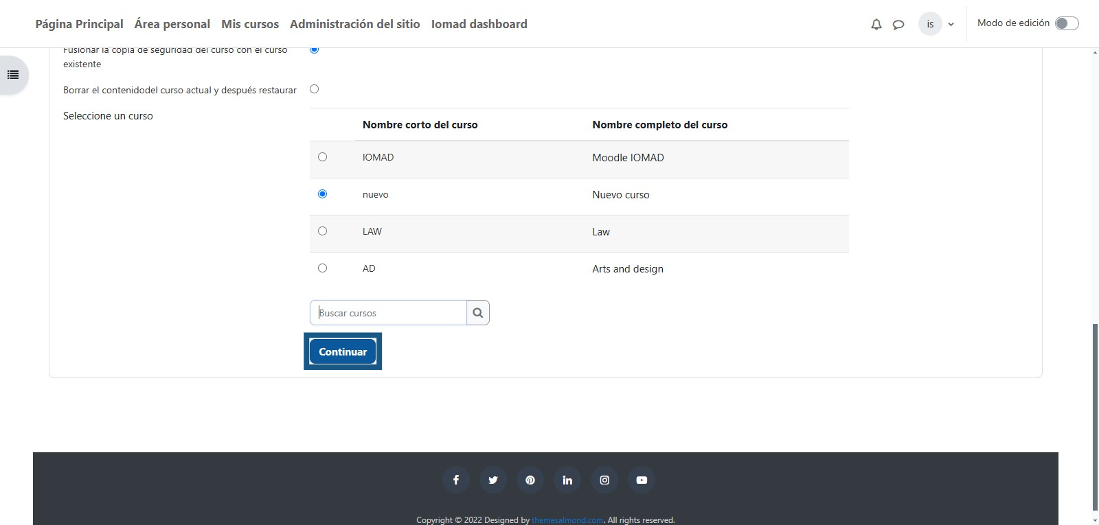The width and height of the screenshot is (1099, 525).
Task: Open the course index drawer icon
Action: pyautogui.click(x=13, y=75)
